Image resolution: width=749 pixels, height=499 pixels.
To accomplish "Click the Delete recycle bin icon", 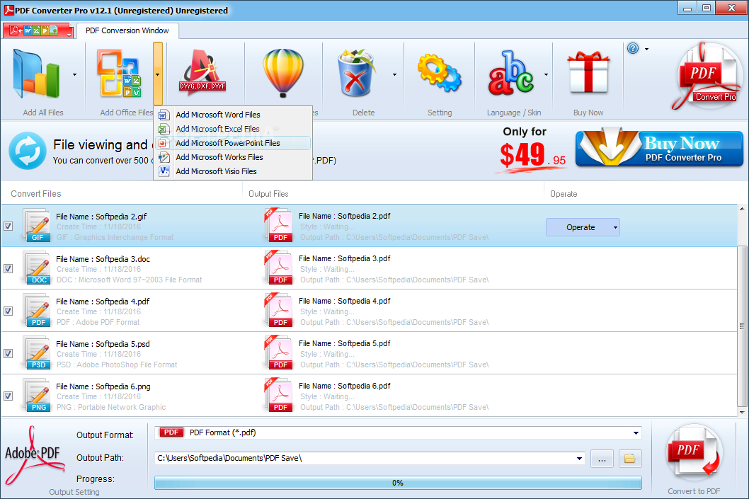I will (356, 73).
